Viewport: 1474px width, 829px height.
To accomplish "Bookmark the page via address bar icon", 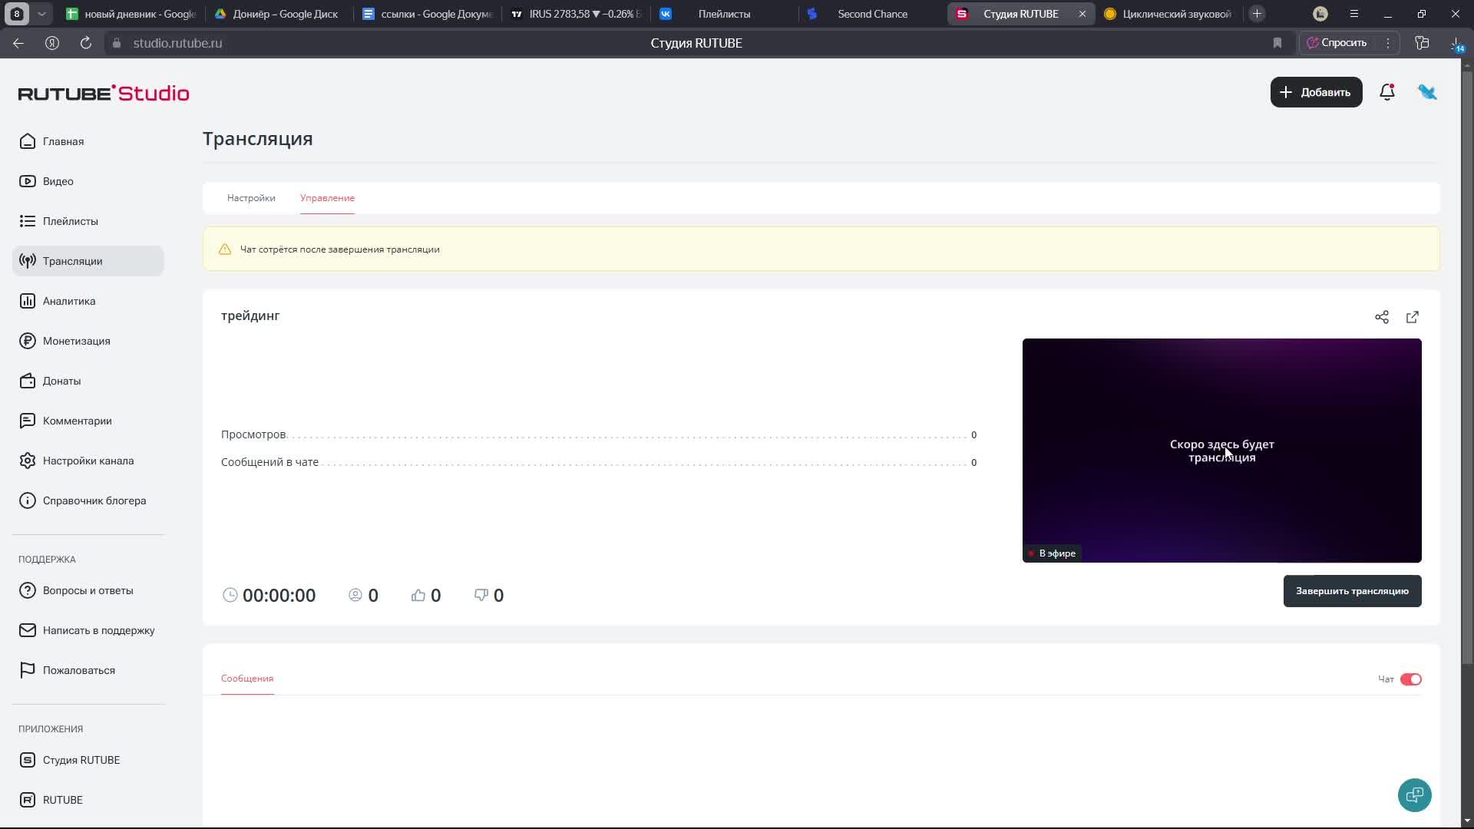I will pos(1277,43).
